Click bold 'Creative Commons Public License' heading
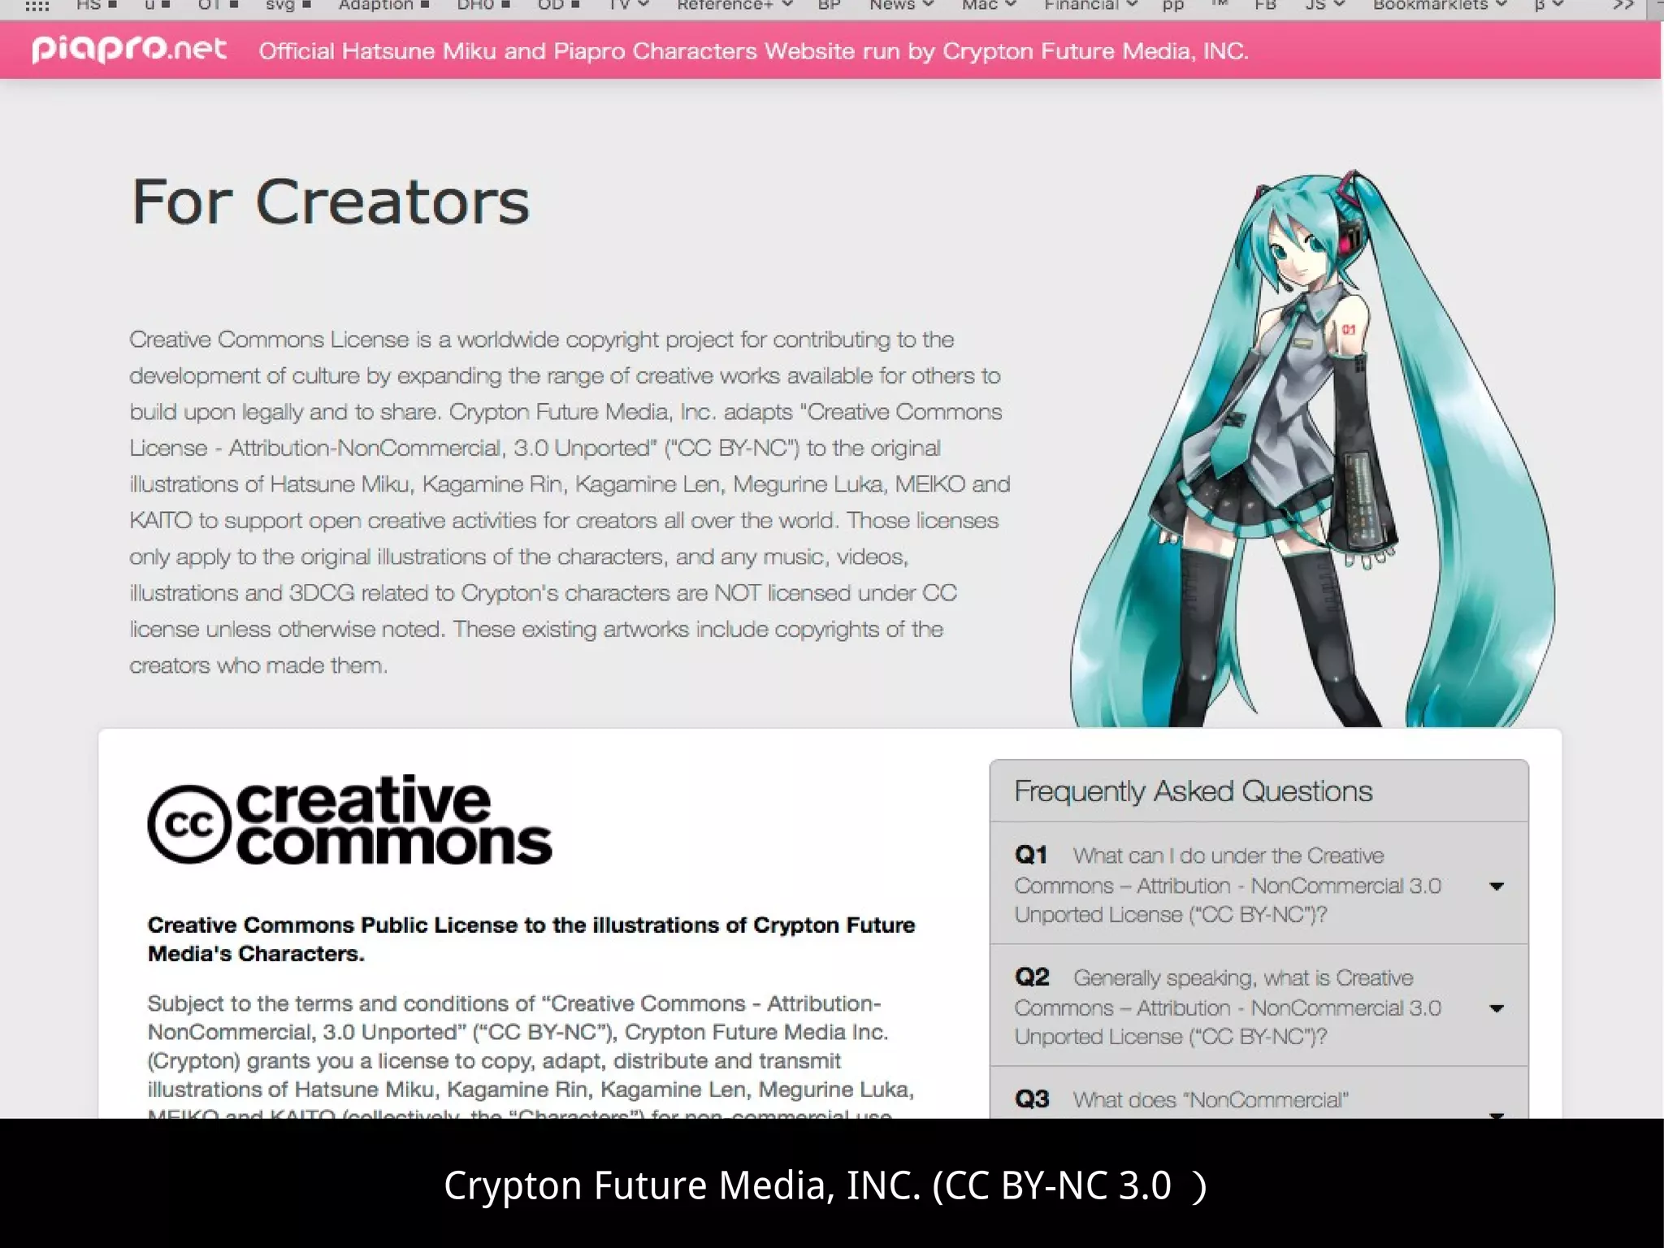Screen dimensions: 1664x1248 (531, 939)
